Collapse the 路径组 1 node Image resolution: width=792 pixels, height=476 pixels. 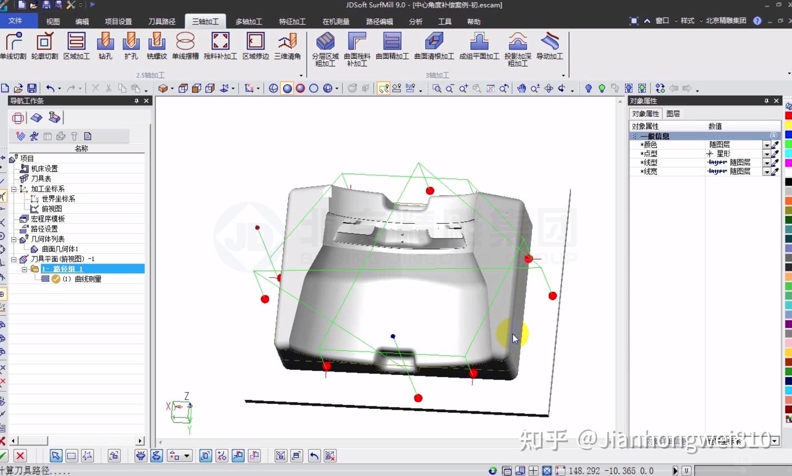25,269
